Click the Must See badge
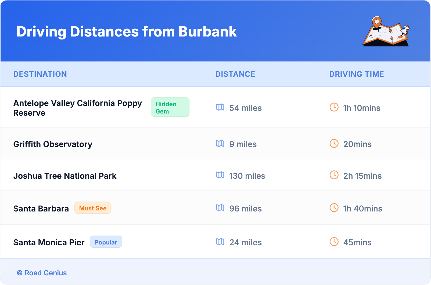Image resolution: width=431 pixels, height=285 pixels. [93, 208]
